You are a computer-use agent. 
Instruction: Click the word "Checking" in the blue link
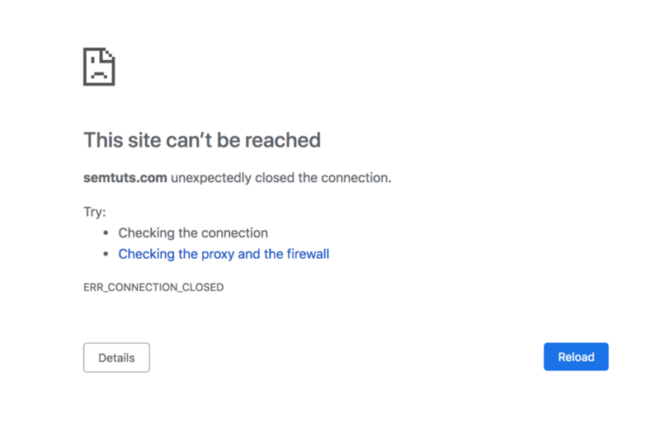point(146,254)
